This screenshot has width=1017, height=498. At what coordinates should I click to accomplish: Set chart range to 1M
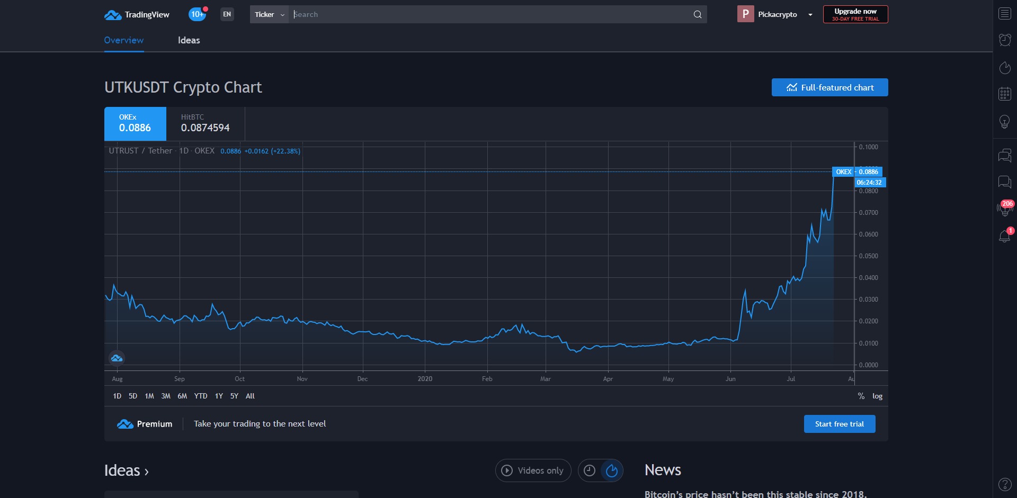coord(149,396)
